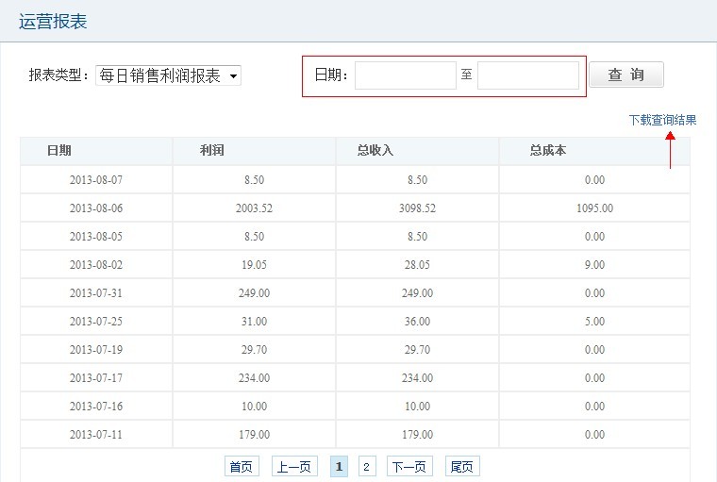Click the end date input field
Viewport: 717px width, 482px height.
pos(527,75)
